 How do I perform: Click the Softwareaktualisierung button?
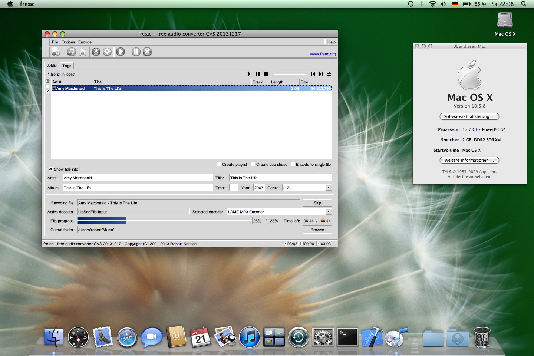coord(469,116)
